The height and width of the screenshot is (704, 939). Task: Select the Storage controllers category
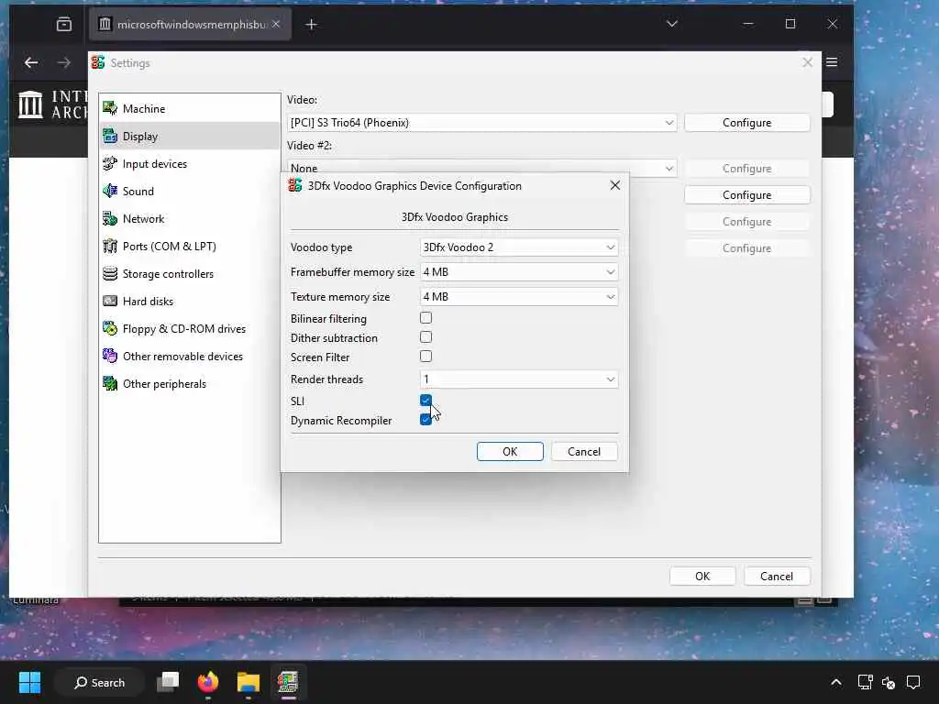[x=189, y=273]
